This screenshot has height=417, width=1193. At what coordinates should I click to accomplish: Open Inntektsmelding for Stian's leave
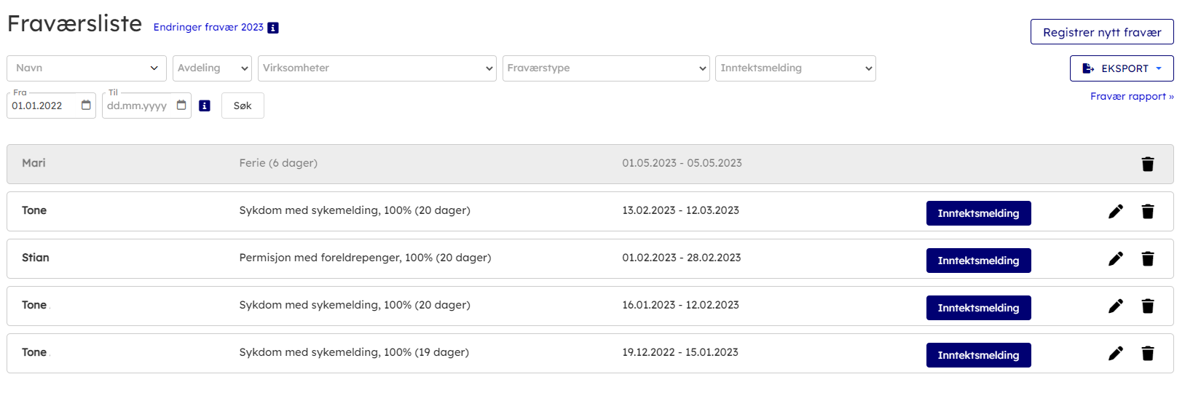(977, 261)
